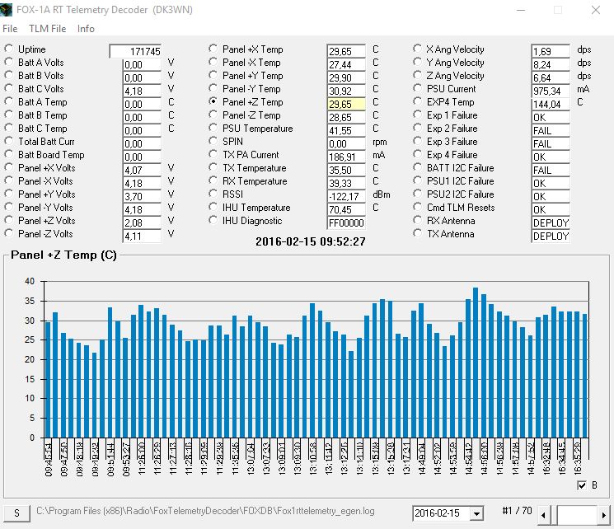Click the scrollbar left arrow for previous frame

pyautogui.click(x=543, y=515)
